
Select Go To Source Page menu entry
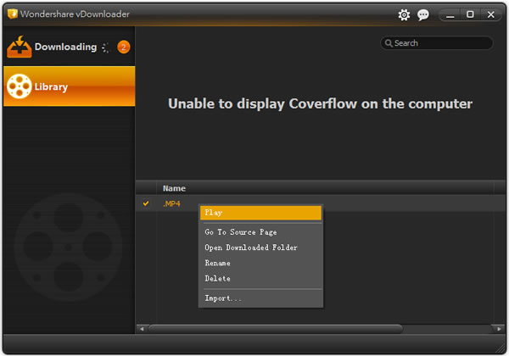(260, 232)
